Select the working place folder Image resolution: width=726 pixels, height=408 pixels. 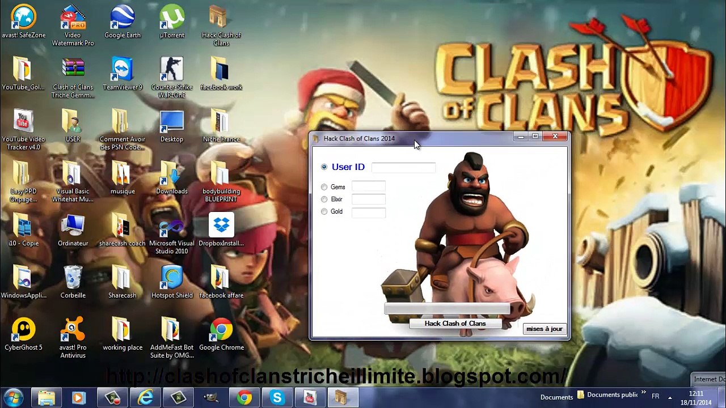click(x=122, y=335)
